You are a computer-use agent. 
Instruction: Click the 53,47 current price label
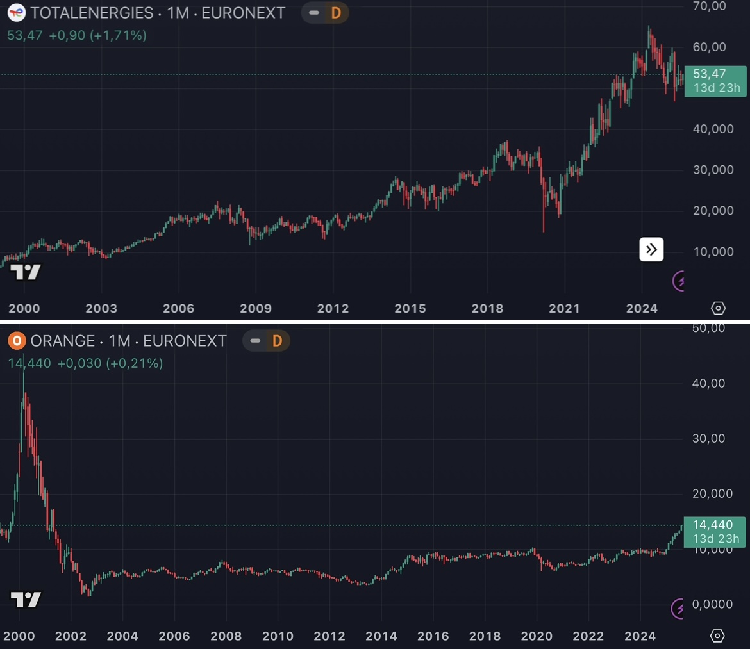click(715, 74)
